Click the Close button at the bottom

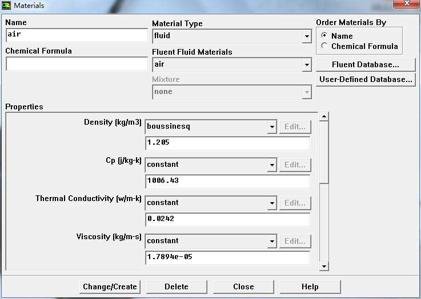243,286
